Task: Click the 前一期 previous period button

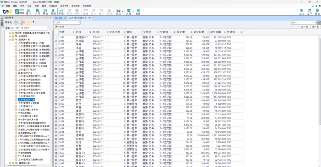Action: (x=304, y=27)
